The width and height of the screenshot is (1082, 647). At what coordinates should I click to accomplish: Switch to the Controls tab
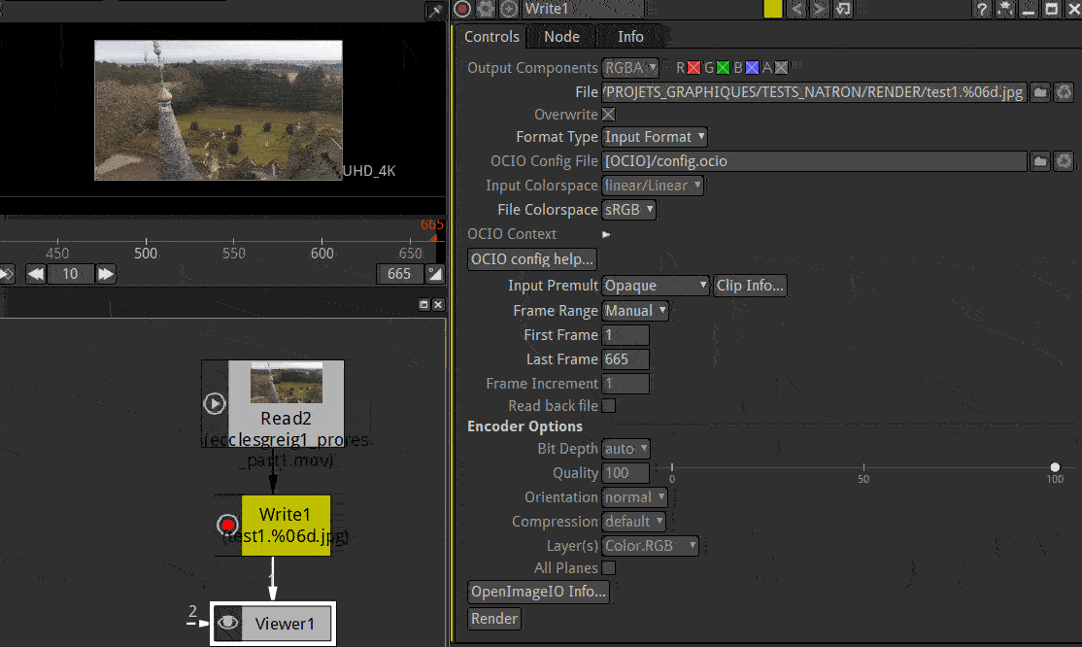(491, 37)
